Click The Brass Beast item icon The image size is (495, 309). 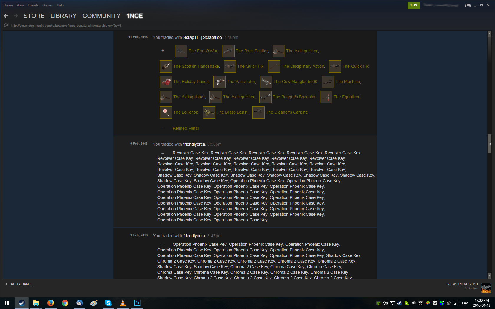click(x=209, y=112)
